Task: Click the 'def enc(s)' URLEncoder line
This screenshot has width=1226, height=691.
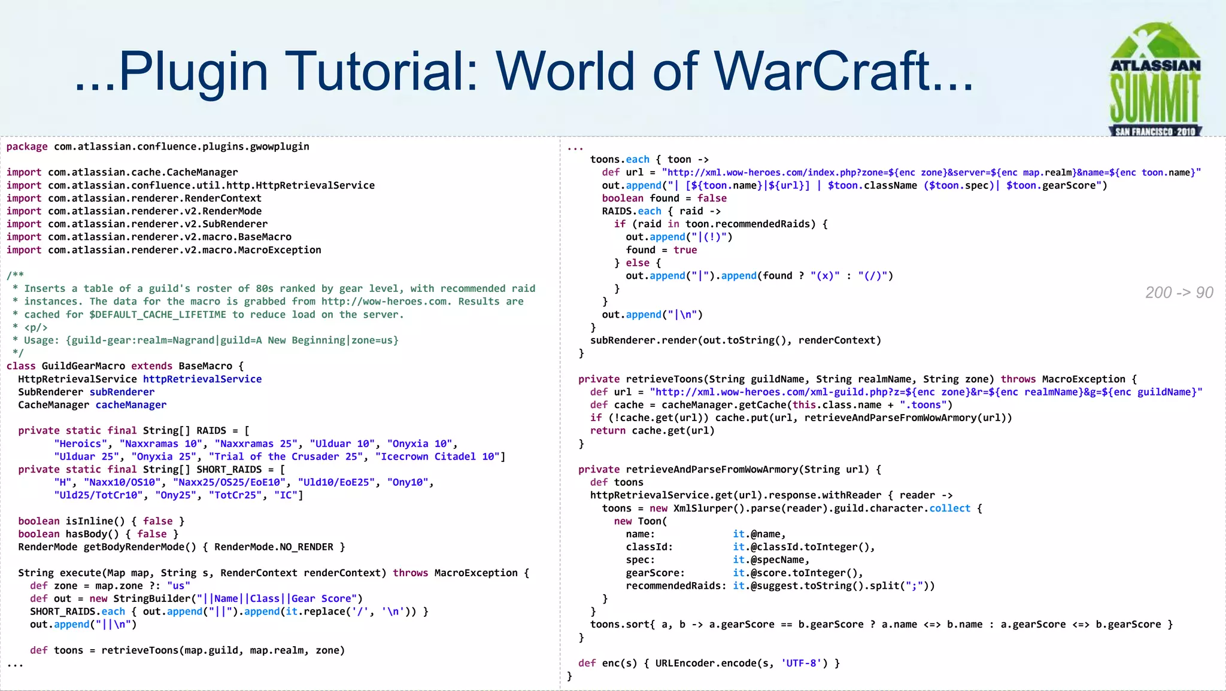Action: pyautogui.click(x=708, y=663)
